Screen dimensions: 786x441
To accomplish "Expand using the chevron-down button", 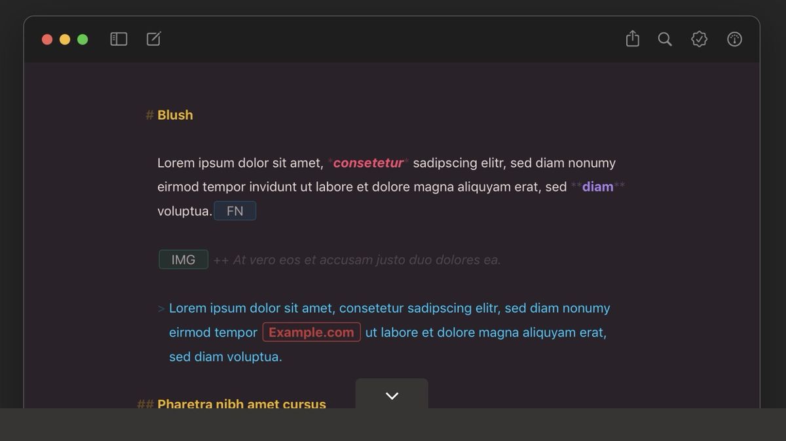I will pyautogui.click(x=392, y=395).
